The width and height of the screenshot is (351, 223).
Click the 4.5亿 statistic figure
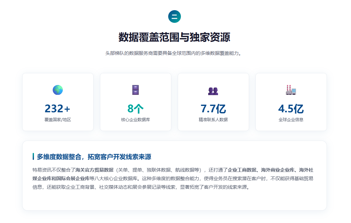[291, 109]
